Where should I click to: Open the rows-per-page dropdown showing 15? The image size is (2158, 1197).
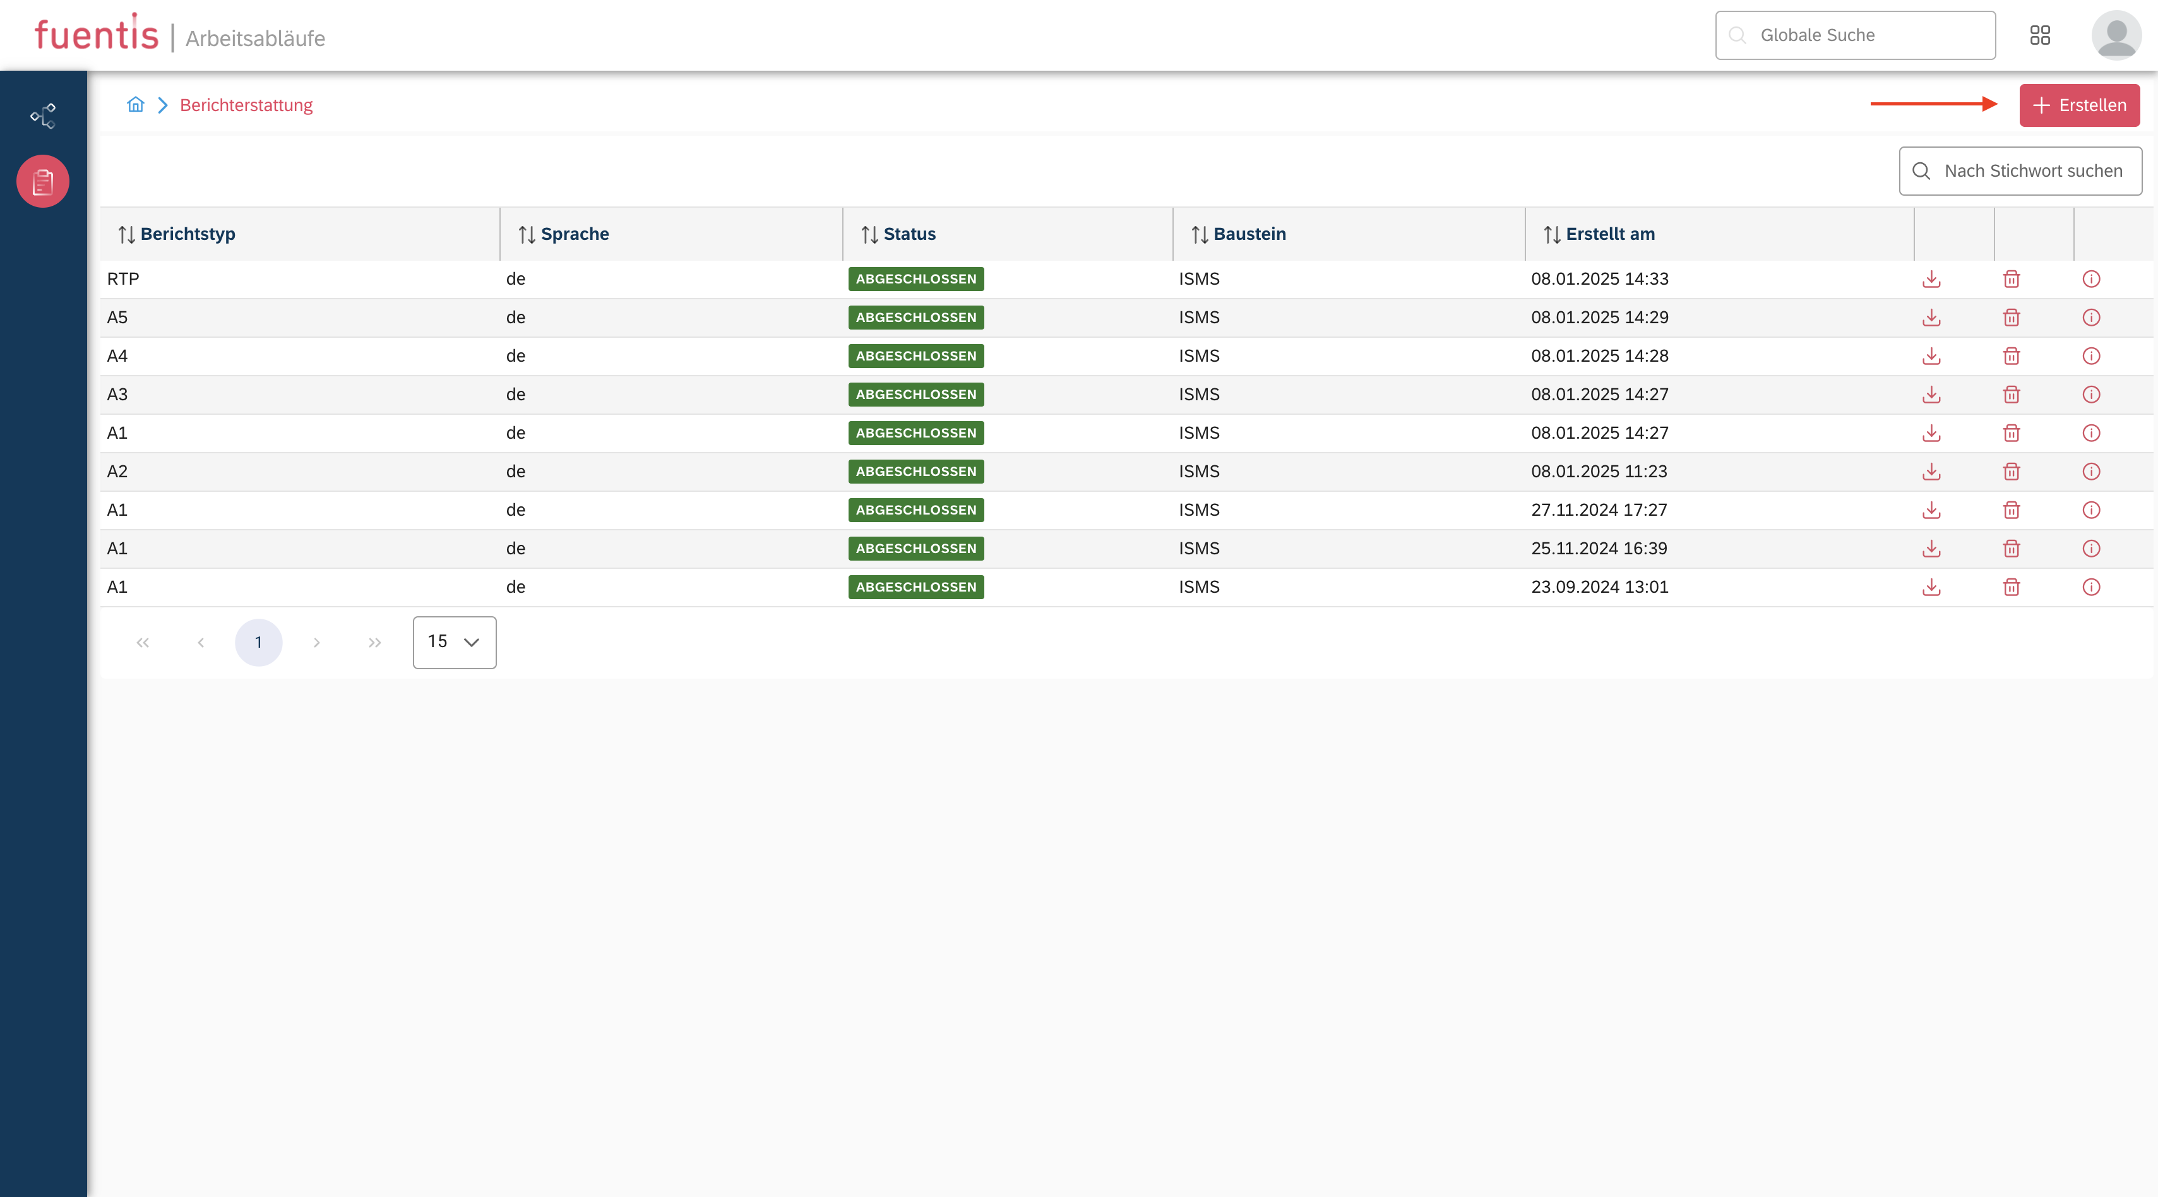(454, 643)
